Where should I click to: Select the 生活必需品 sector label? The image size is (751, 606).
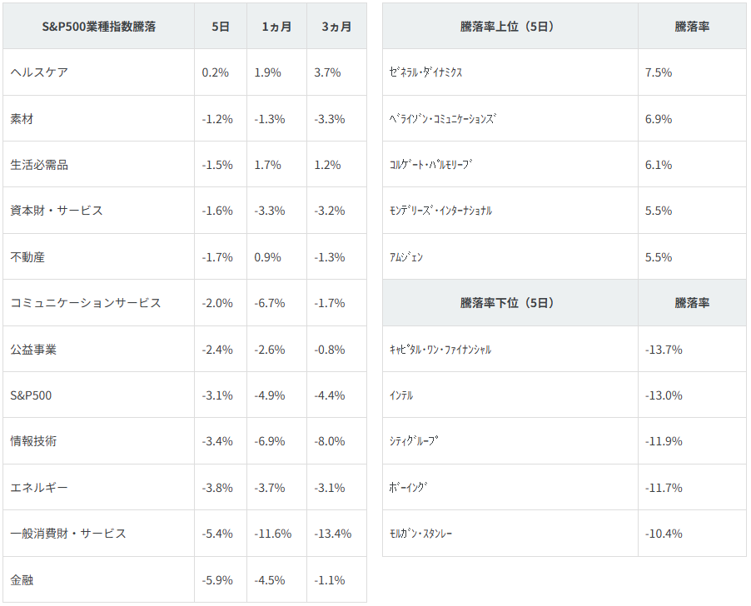tap(39, 165)
